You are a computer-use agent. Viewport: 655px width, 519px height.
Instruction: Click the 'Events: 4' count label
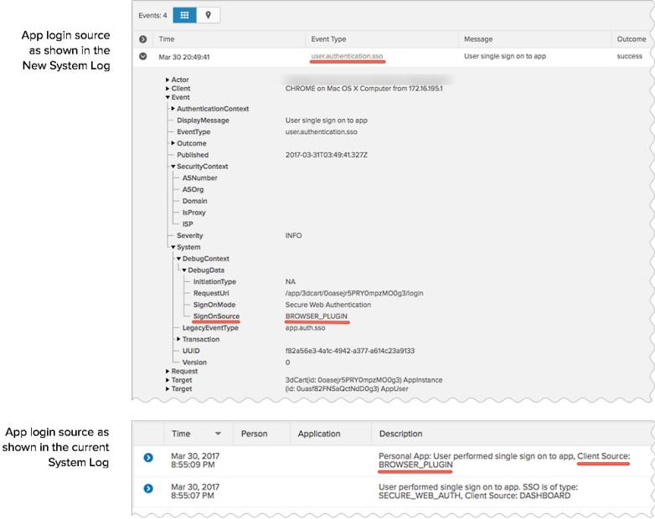coord(152,15)
